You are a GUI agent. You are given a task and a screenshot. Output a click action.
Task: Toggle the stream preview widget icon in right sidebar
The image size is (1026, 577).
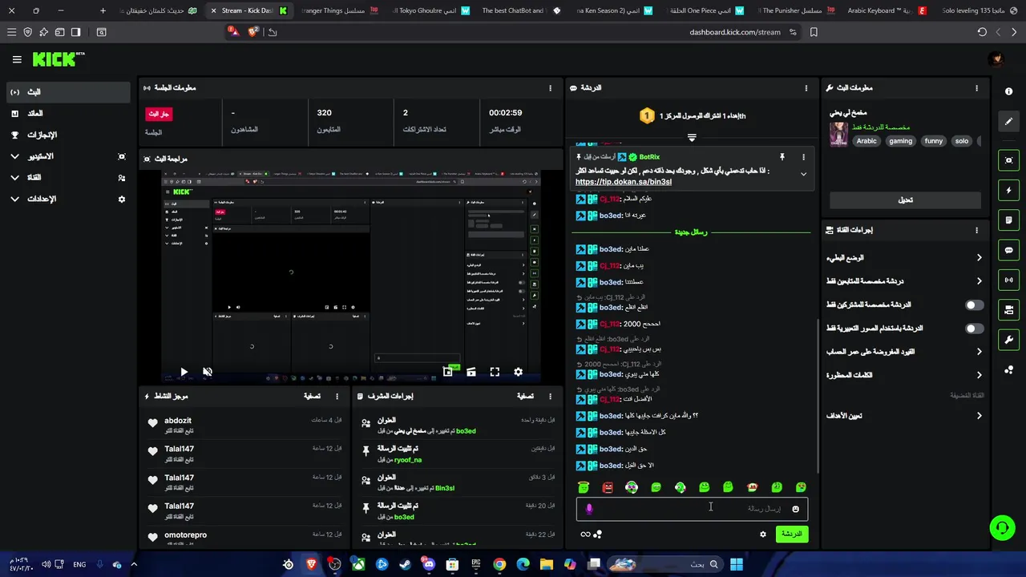point(1008,160)
